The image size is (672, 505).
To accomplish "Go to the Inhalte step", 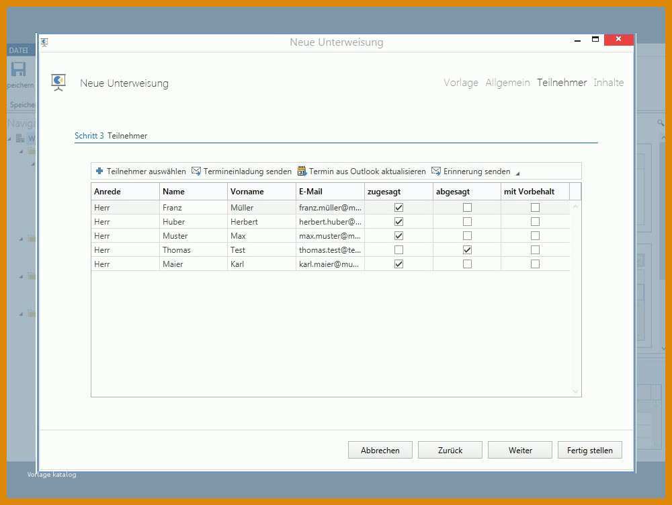I will point(609,82).
